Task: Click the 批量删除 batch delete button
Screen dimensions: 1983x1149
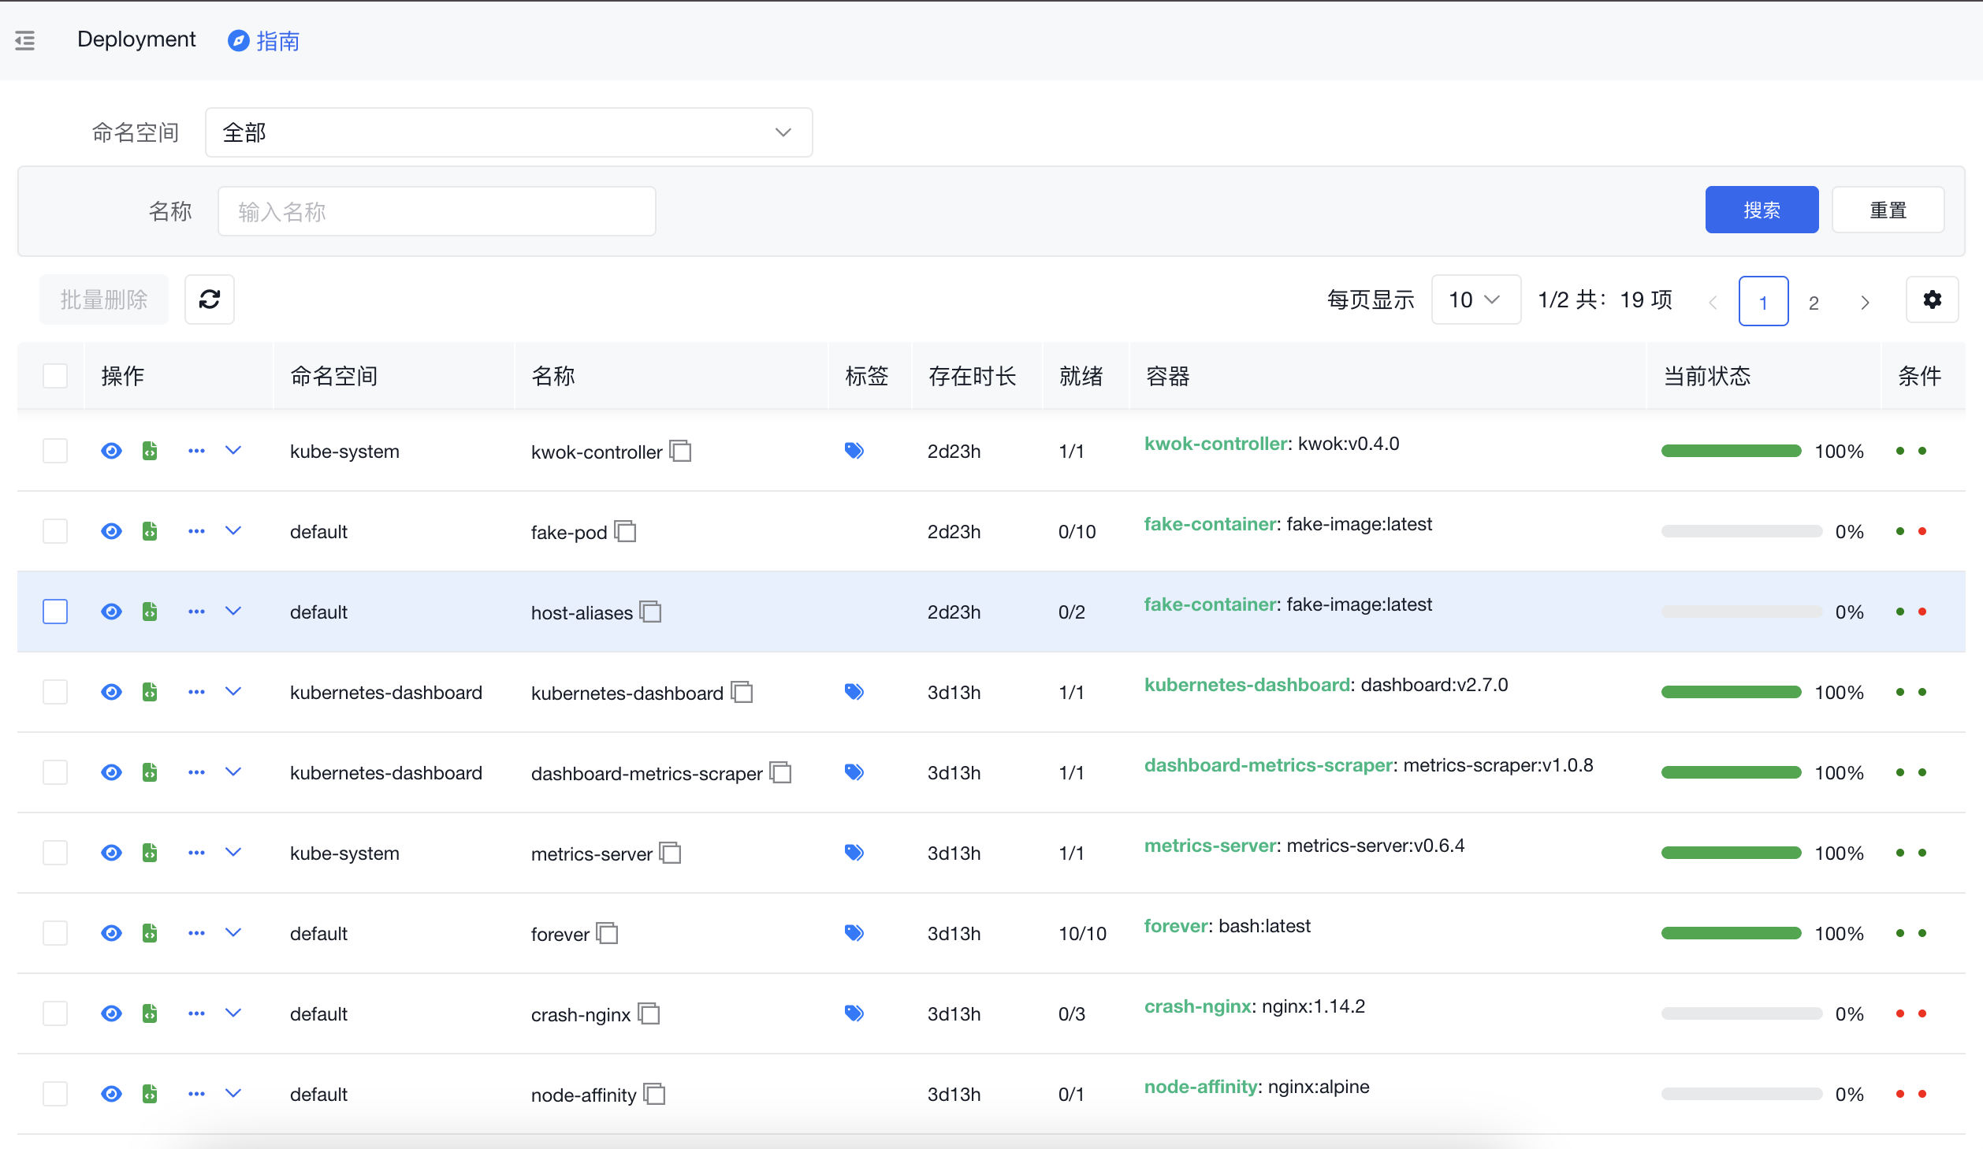Action: pos(104,299)
